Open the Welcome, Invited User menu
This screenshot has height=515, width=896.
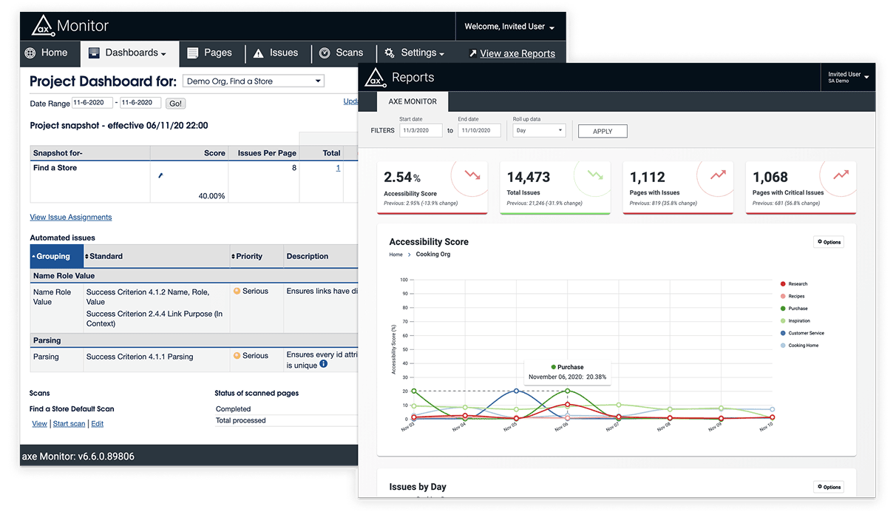pos(509,27)
